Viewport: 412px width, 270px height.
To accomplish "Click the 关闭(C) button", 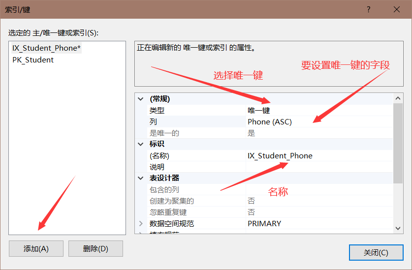I will point(376,252).
